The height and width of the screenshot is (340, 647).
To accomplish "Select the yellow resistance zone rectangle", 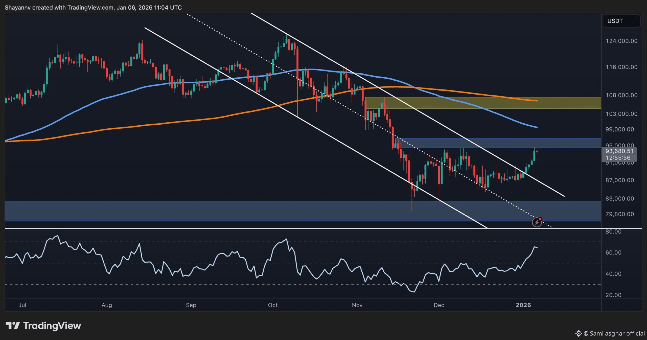I will pyautogui.click(x=483, y=103).
